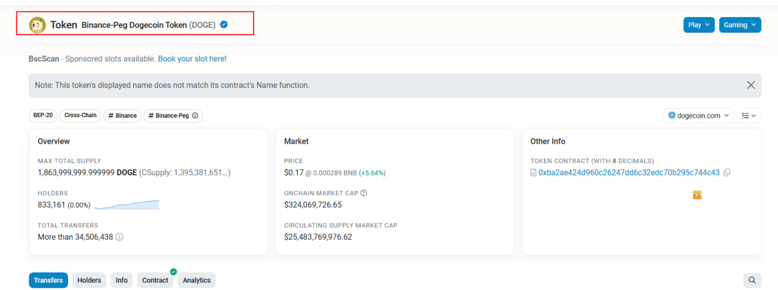This screenshot has height=290, width=778.
Task: Select the Analytics tab
Action: point(196,280)
